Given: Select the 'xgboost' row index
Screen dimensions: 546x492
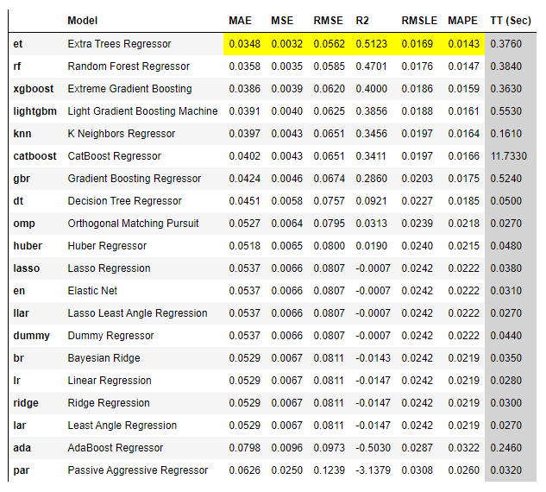Looking at the screenshot, I should [x=34, y=89].
